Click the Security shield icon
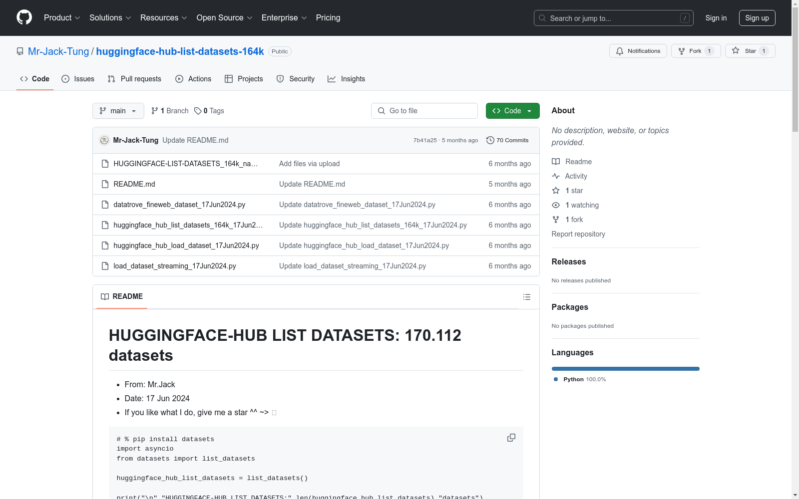Screen dimensions: 799x499 tap(280, 79)
